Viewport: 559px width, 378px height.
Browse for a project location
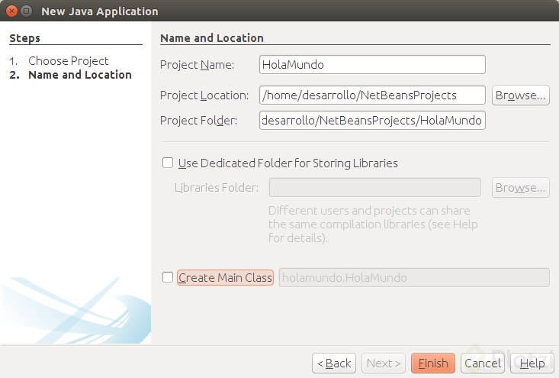pos(521,95)
